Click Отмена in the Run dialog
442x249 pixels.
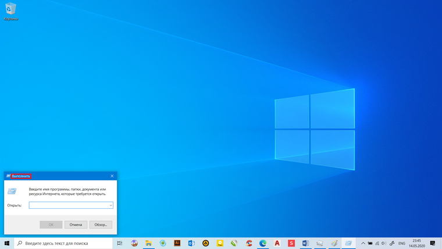click(x=76, y=225)
